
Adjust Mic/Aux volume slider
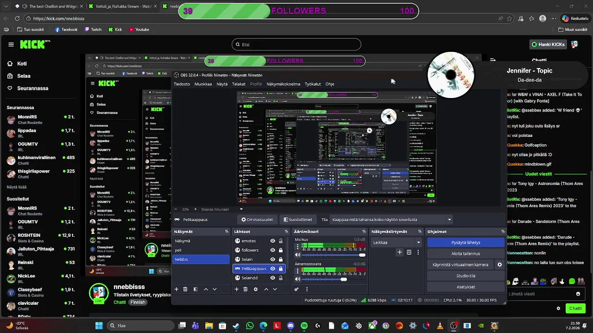tap(362, 255)
